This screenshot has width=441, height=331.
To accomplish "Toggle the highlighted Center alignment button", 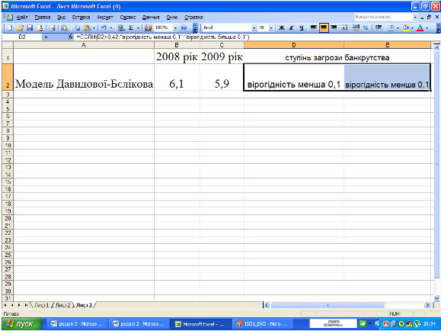I will pos(324,27).
